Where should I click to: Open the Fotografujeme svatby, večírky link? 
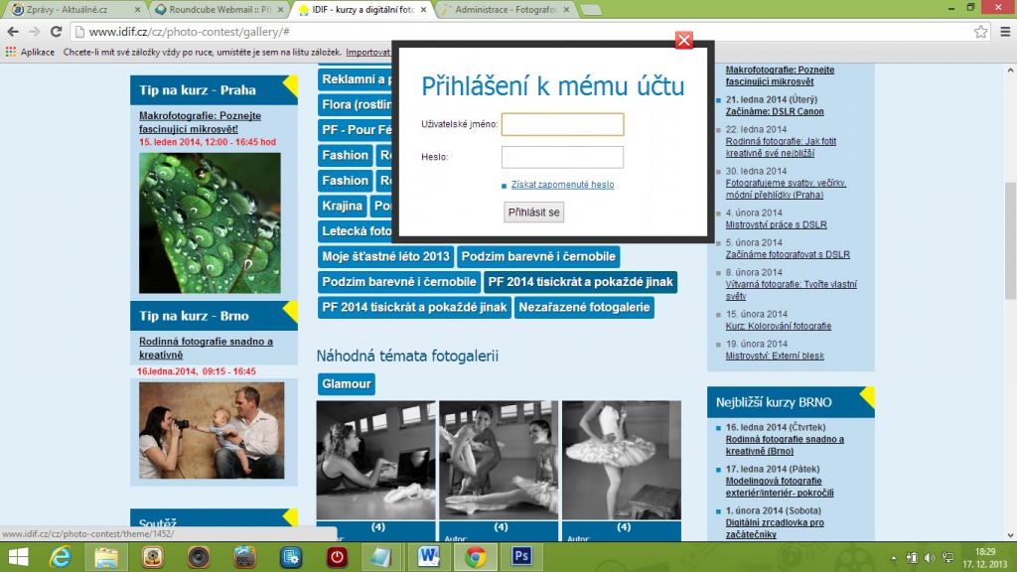click(x=786, y=189)
